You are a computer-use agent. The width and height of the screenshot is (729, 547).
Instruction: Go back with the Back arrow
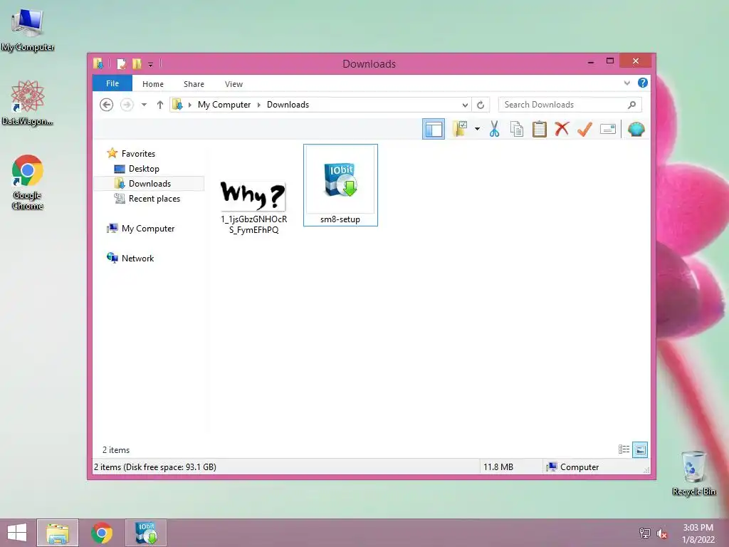tap(107, 105)
